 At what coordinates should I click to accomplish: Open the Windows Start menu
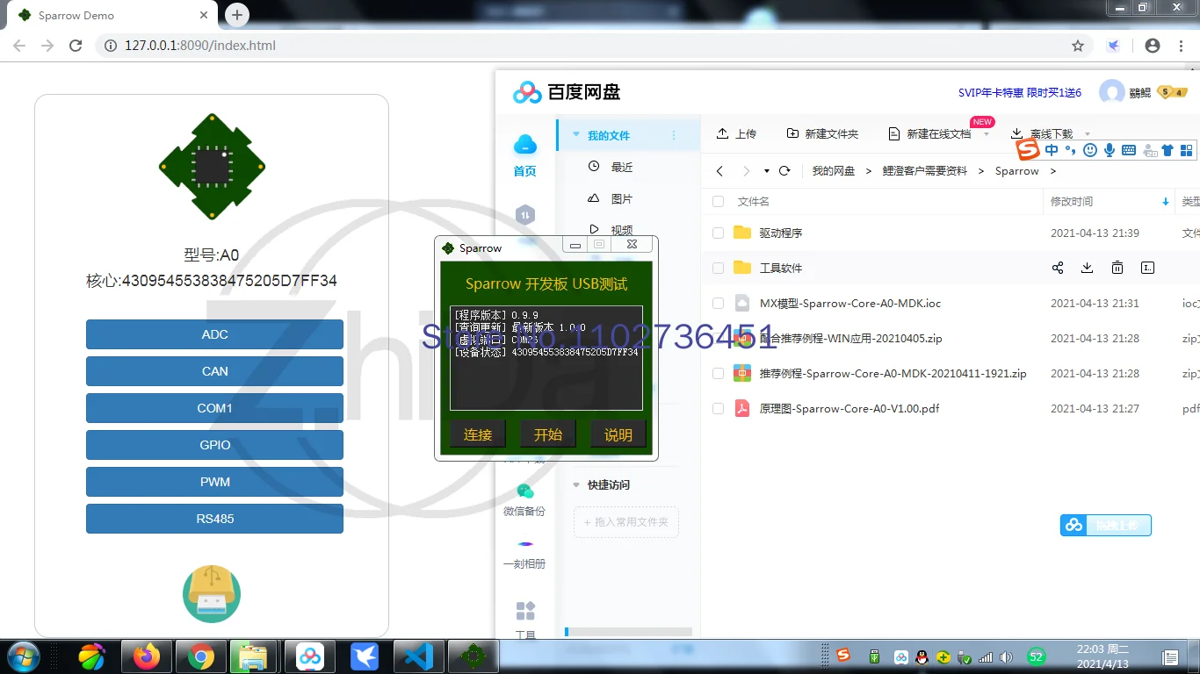pos(22,656)
